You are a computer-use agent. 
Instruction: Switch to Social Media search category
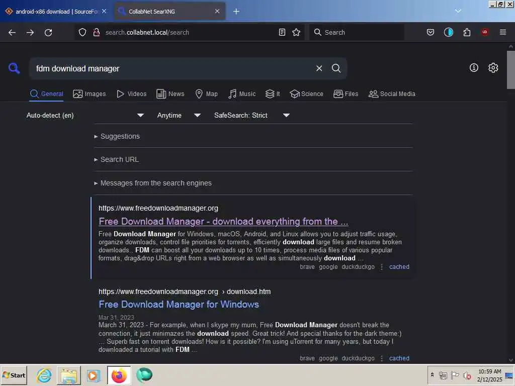click(392, 94)
